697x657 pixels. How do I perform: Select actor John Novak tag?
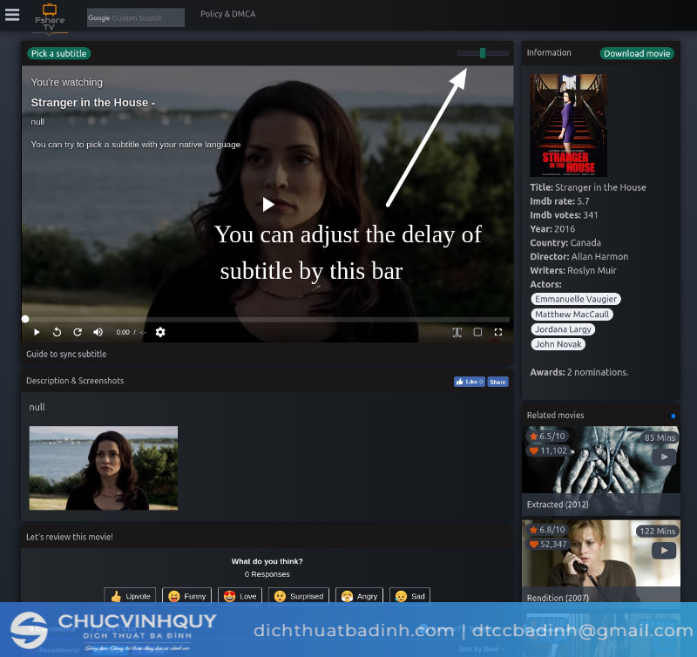click(558, 344)
